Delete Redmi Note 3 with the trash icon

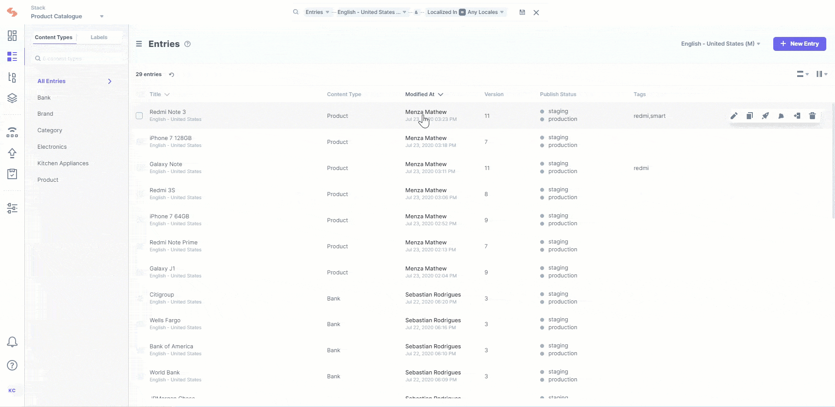click(812, 116)
